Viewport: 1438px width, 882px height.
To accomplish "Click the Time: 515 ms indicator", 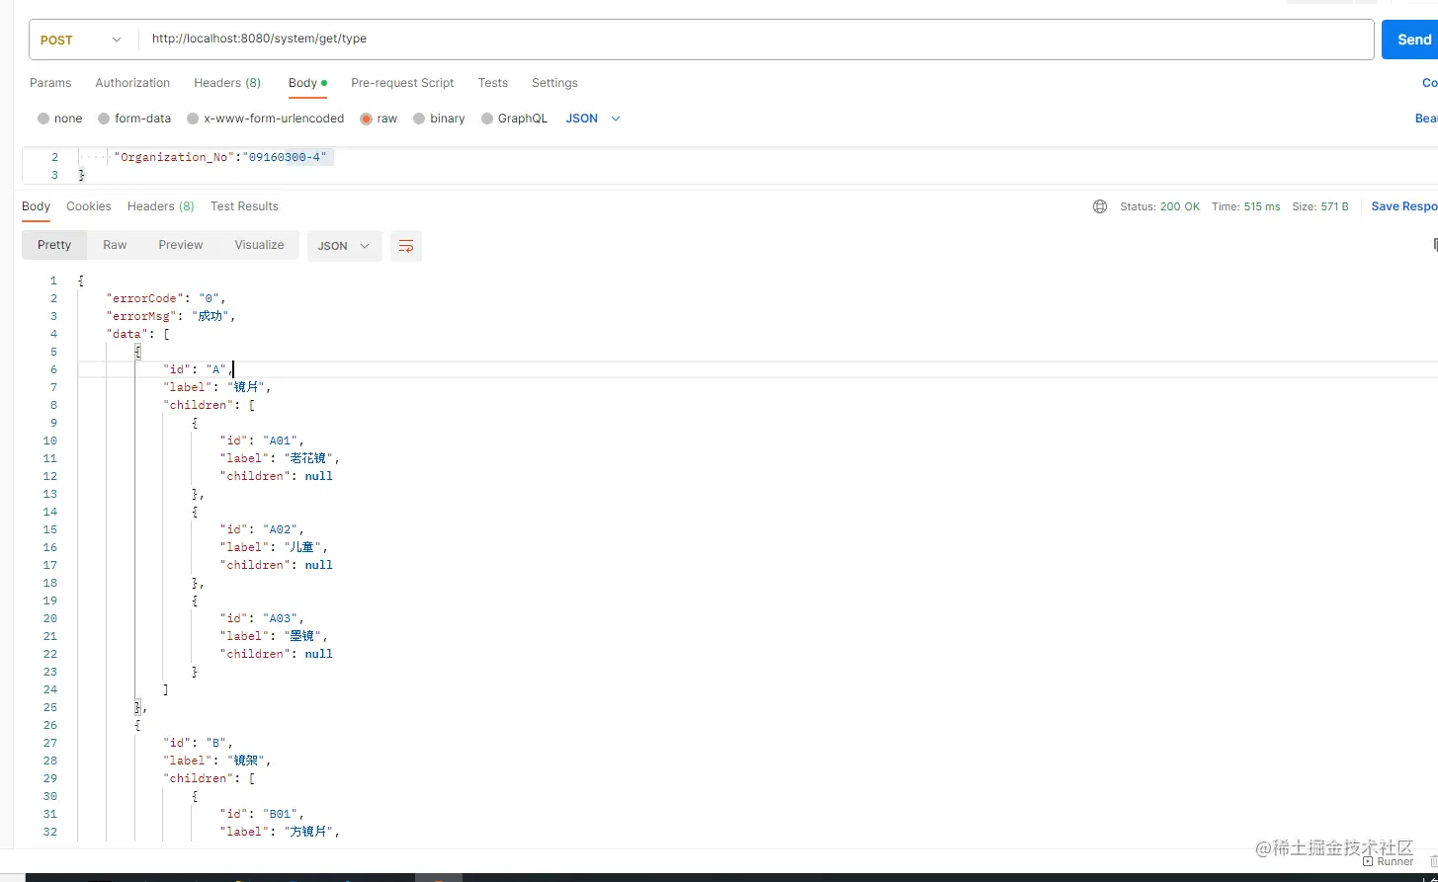I will pyautogui.click(x=1246, y=206).
